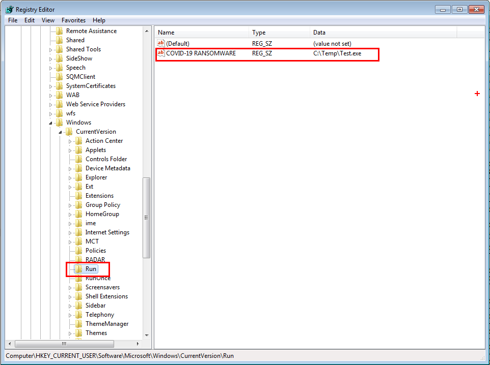Image resolution: width=490 pixels, height=365 pixels.
Task: Click the Speech folder icon
Action: tap(60, 68)
